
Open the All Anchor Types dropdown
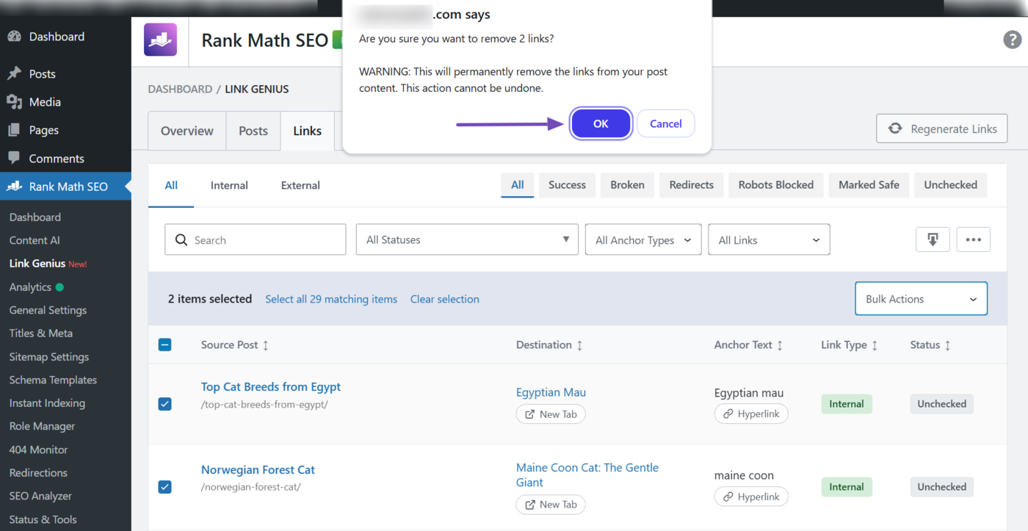(x=642, y=240)
